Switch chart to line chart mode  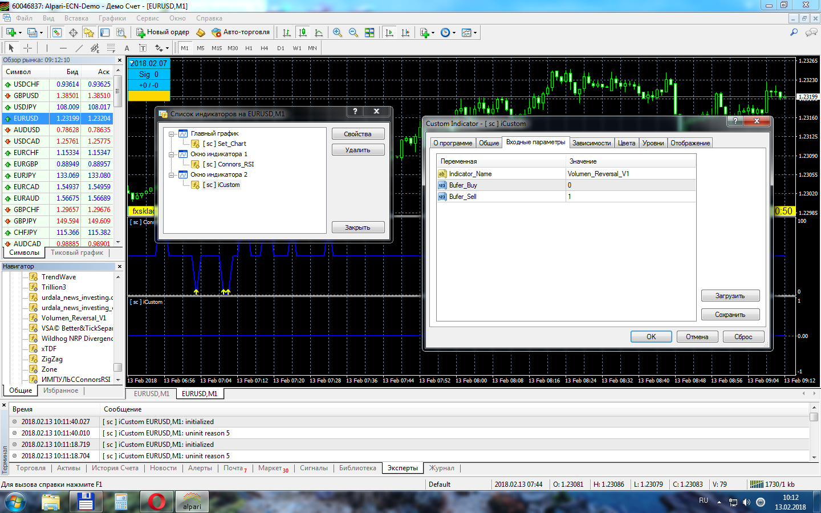(x=319, y=32)
